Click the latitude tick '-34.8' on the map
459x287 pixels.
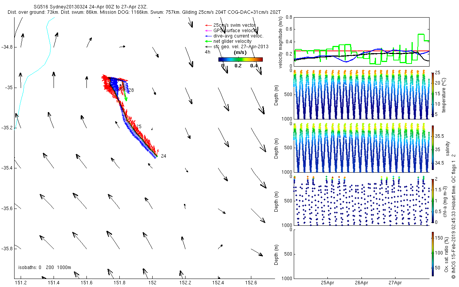[x=7, y=47]
